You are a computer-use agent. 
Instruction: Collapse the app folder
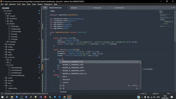click(4, 13)
